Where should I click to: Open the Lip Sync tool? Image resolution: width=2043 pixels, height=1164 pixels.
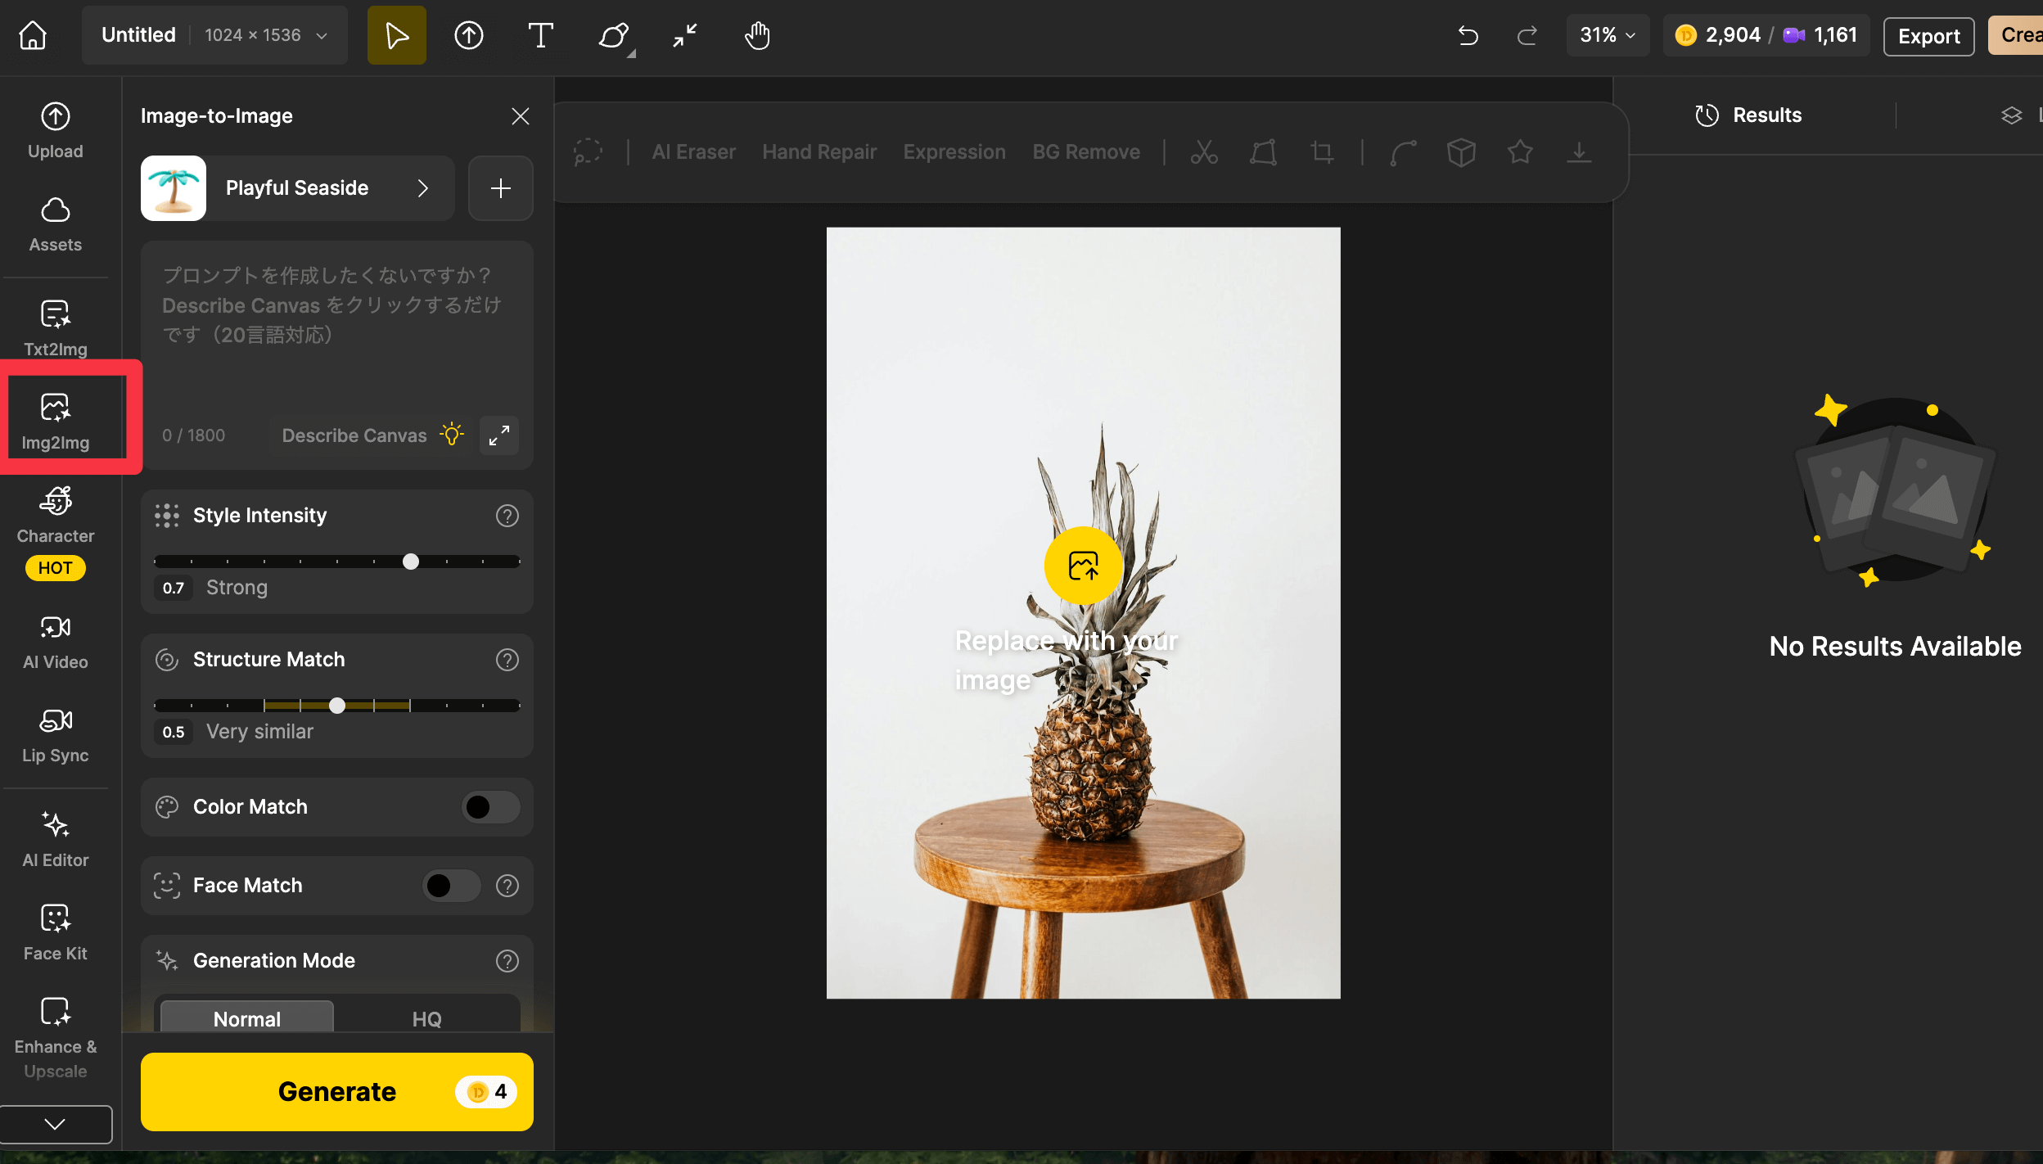[56, 735]
